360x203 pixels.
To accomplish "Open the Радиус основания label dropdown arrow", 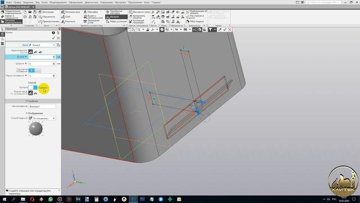I will 26,76.
